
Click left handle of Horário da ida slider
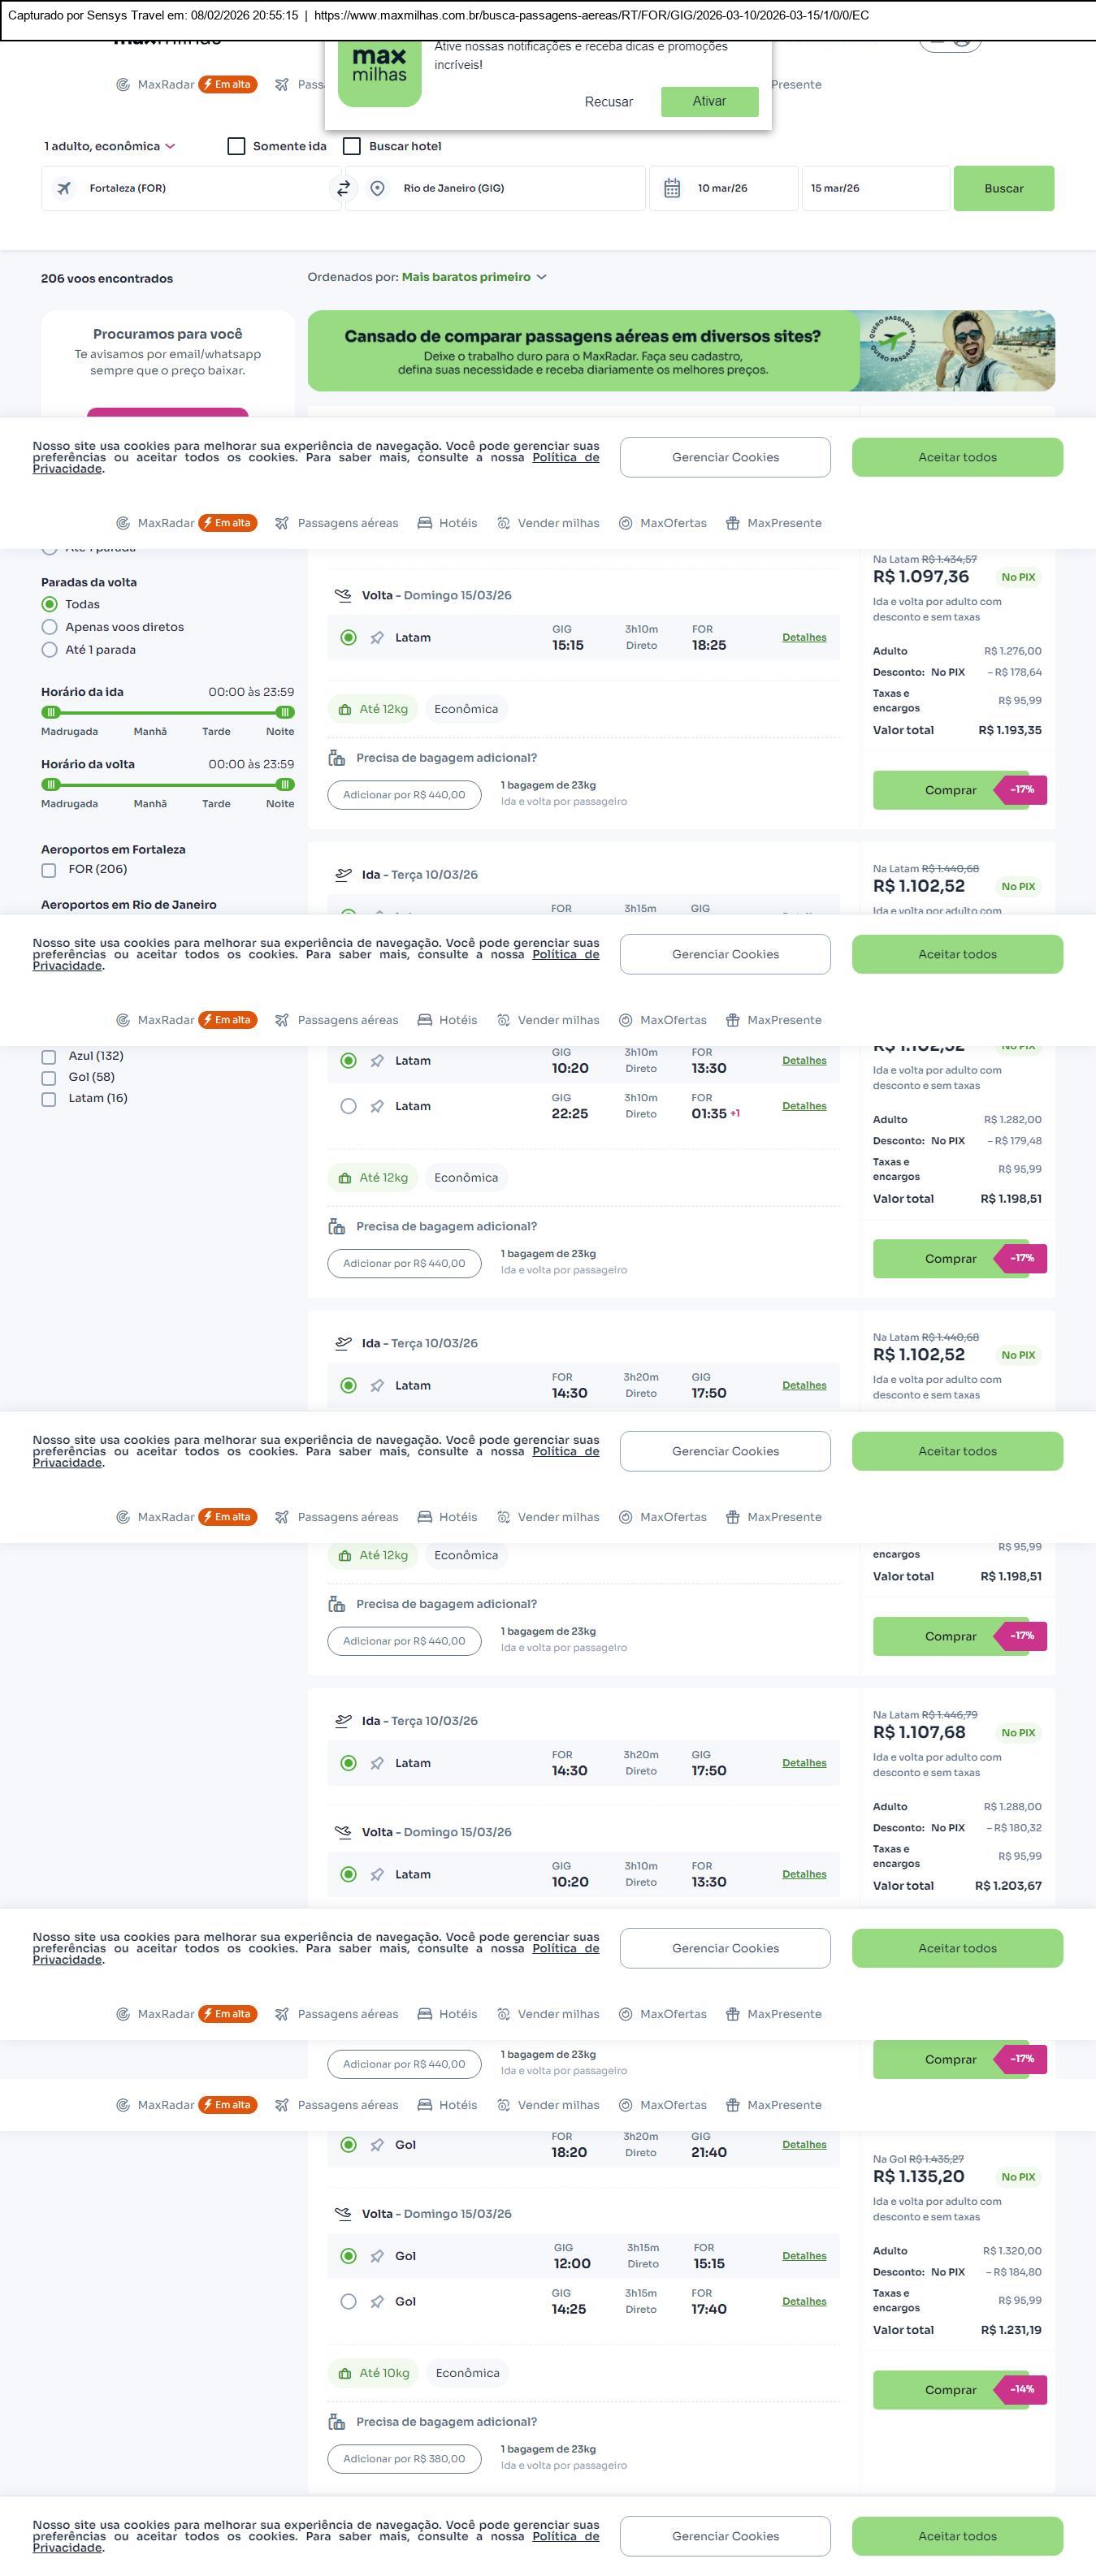(x=51, y=712)
